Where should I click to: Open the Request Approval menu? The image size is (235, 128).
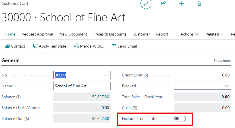coord(37,34)
